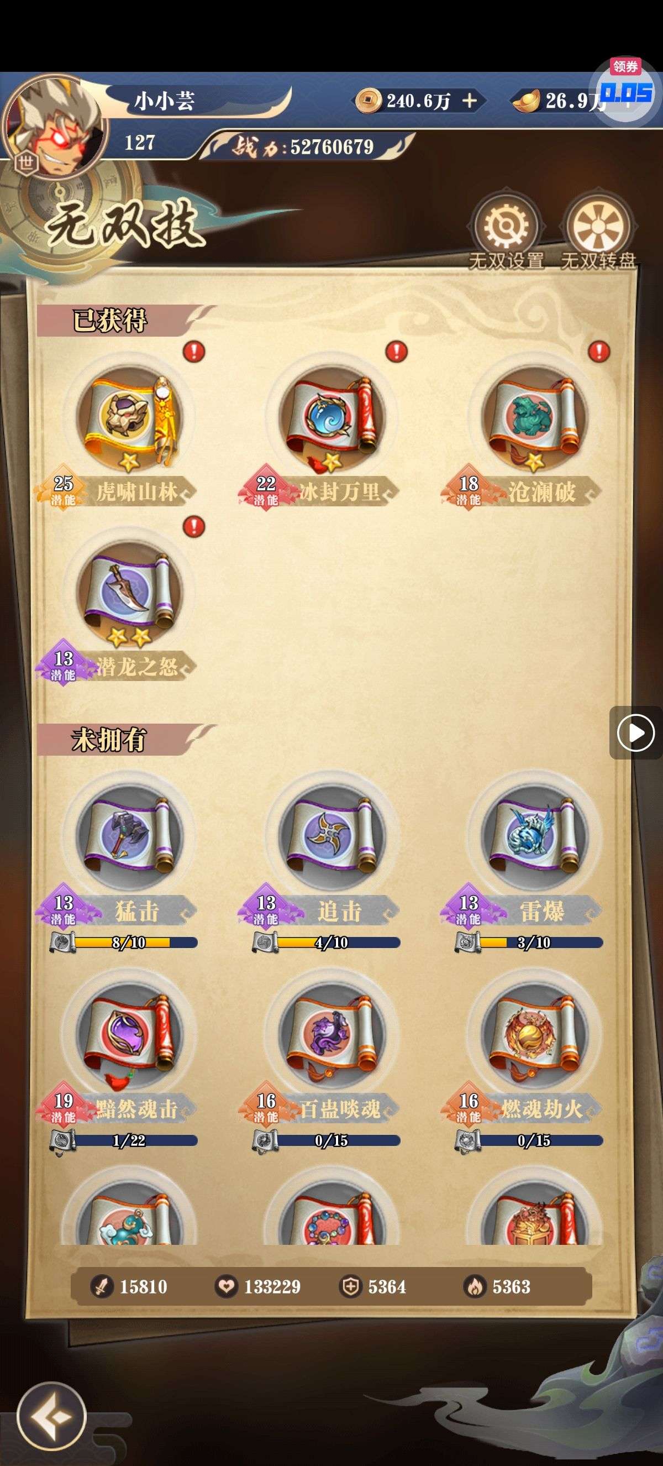Open the 追击 shuriken skill scroll
This screenshot has width=663, height=1466.
tap(332, 835)
